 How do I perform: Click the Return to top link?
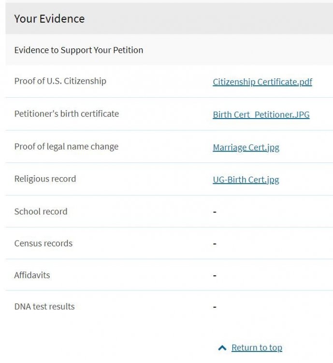(x=257, y=348)
